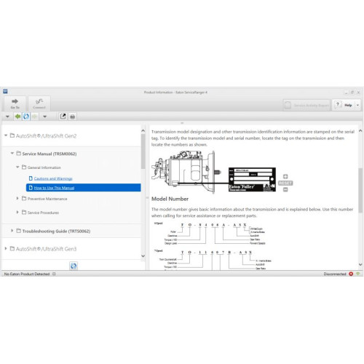Click the transmission diagram image

point(213,172)
